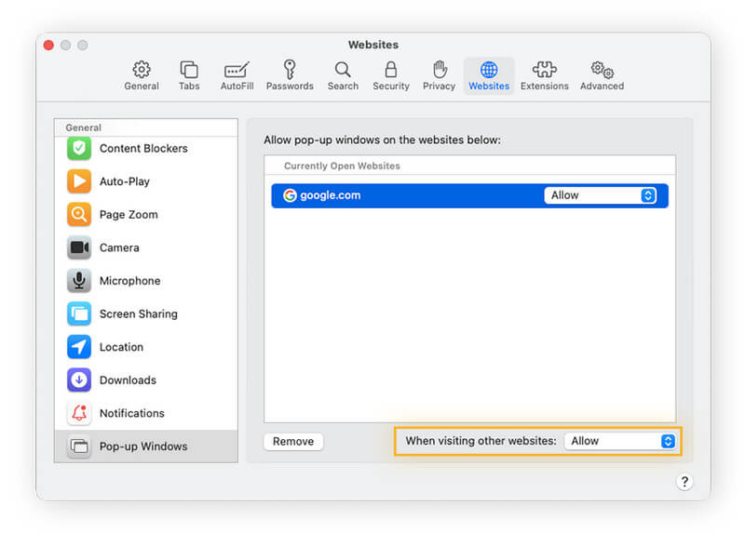Open Camera website settings
Image resolution: width=745 pixels, height=533 pixels.
(x=119, y=248)
